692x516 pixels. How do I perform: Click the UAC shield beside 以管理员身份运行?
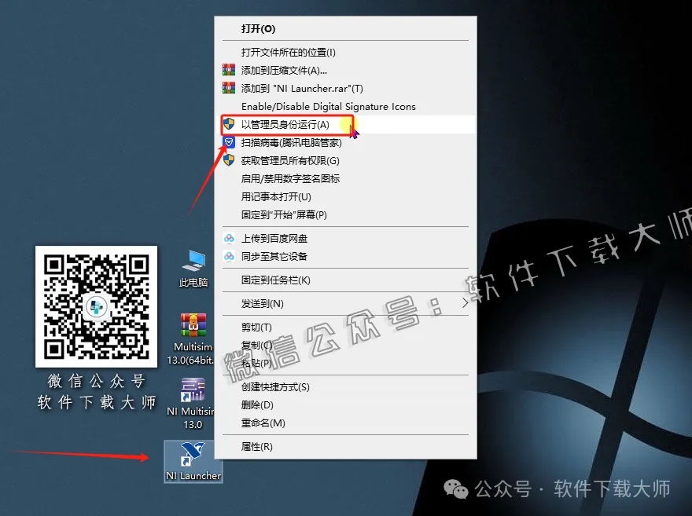229,124
